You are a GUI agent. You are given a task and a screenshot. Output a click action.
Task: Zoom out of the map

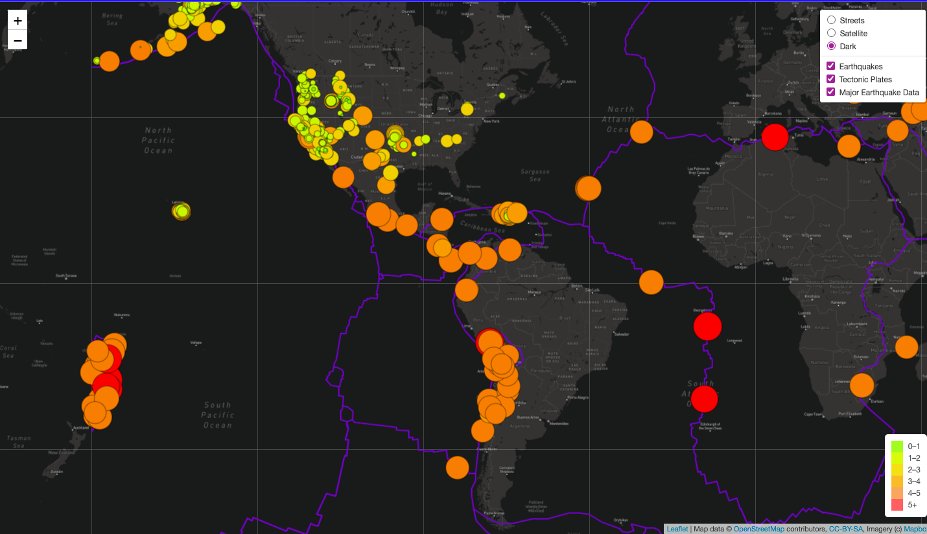[x=18, y=40]
